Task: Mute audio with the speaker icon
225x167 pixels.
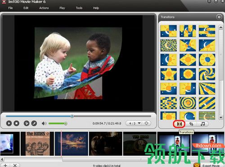Action: (x=44, y=123)
